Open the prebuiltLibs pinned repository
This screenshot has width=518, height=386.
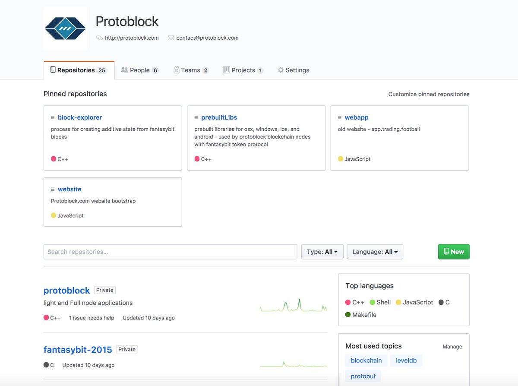point(219,117)
